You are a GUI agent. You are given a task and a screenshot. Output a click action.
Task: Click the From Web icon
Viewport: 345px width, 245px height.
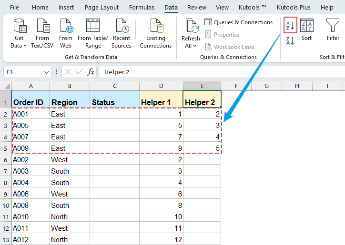[x=66, y=26]
